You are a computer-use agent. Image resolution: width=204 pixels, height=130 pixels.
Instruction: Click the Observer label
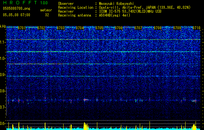click(x=66, y=4)
